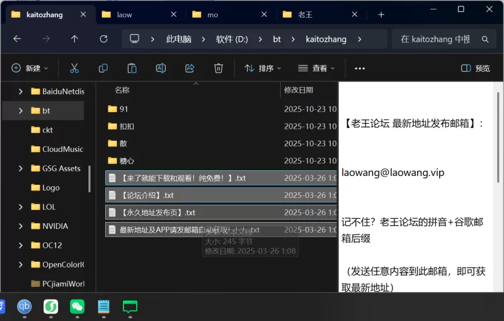Click the Share icon in toolbar
Screen dimensions: 504x321
pyautogui.click(x=190, y=68)
